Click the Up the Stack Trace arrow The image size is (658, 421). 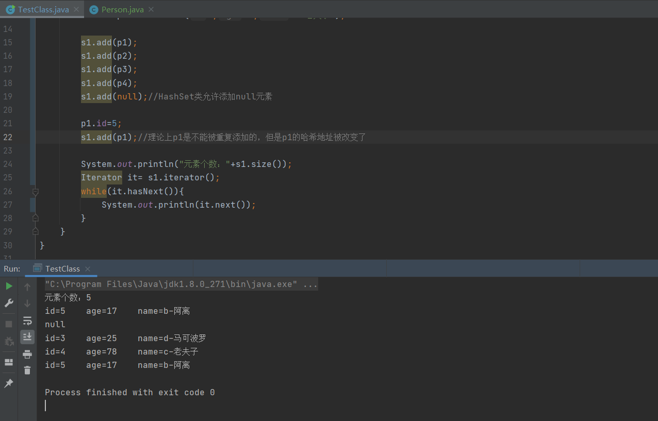click(x=27, y=287)
